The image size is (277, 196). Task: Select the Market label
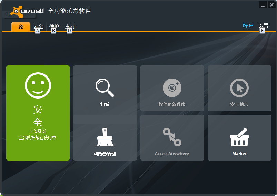(239, 154)
